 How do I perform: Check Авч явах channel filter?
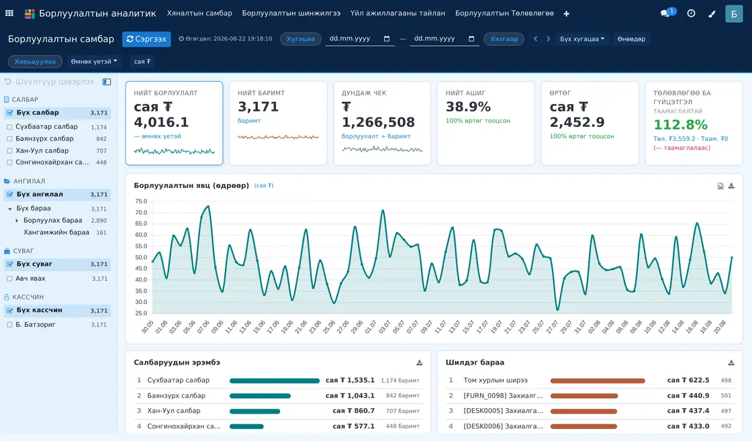(x=9, y=279)
